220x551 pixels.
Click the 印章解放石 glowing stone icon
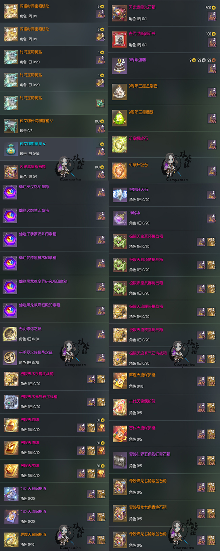coord(119,145)
